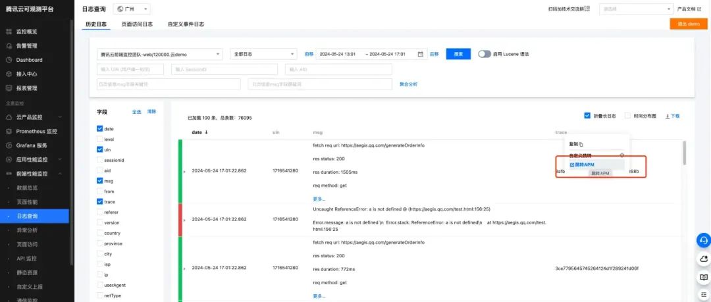Open the book documentation floating button
711x302 pixels.
(703, 277)
